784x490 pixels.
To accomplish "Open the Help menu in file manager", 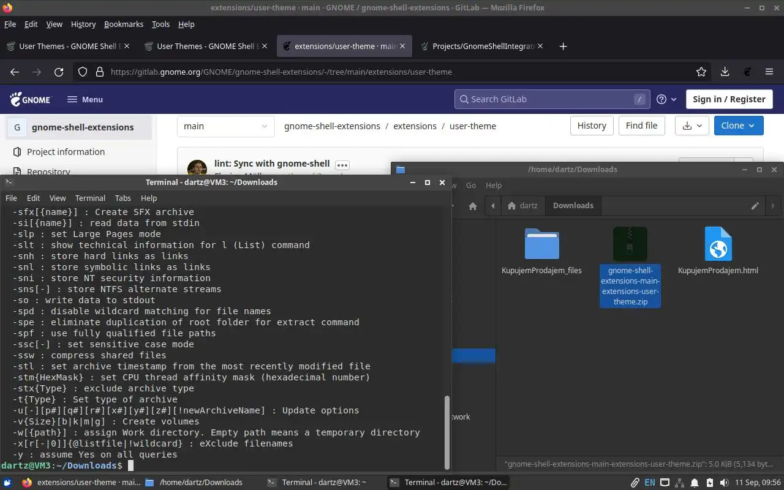I will pyautogui.click(x=494, y=185).
